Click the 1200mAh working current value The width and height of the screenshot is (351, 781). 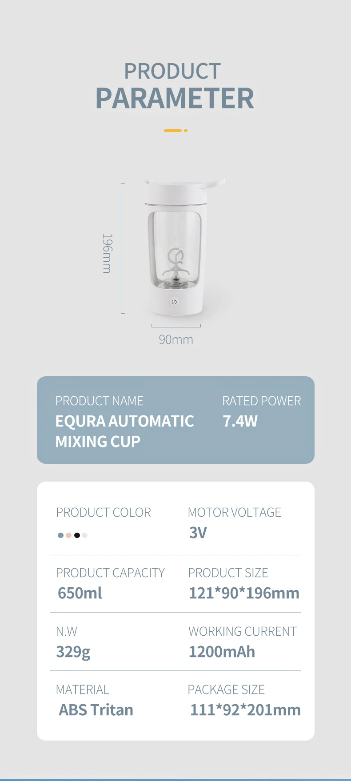(x=222, y=652)
